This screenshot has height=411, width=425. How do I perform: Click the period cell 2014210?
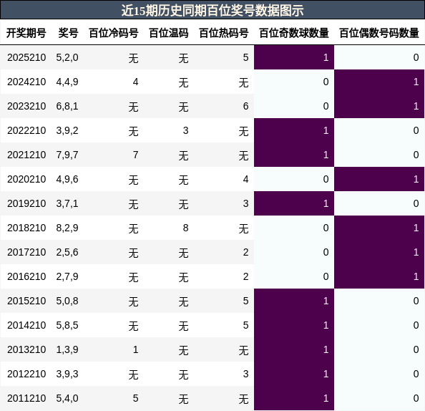click(x=26, y=325)
